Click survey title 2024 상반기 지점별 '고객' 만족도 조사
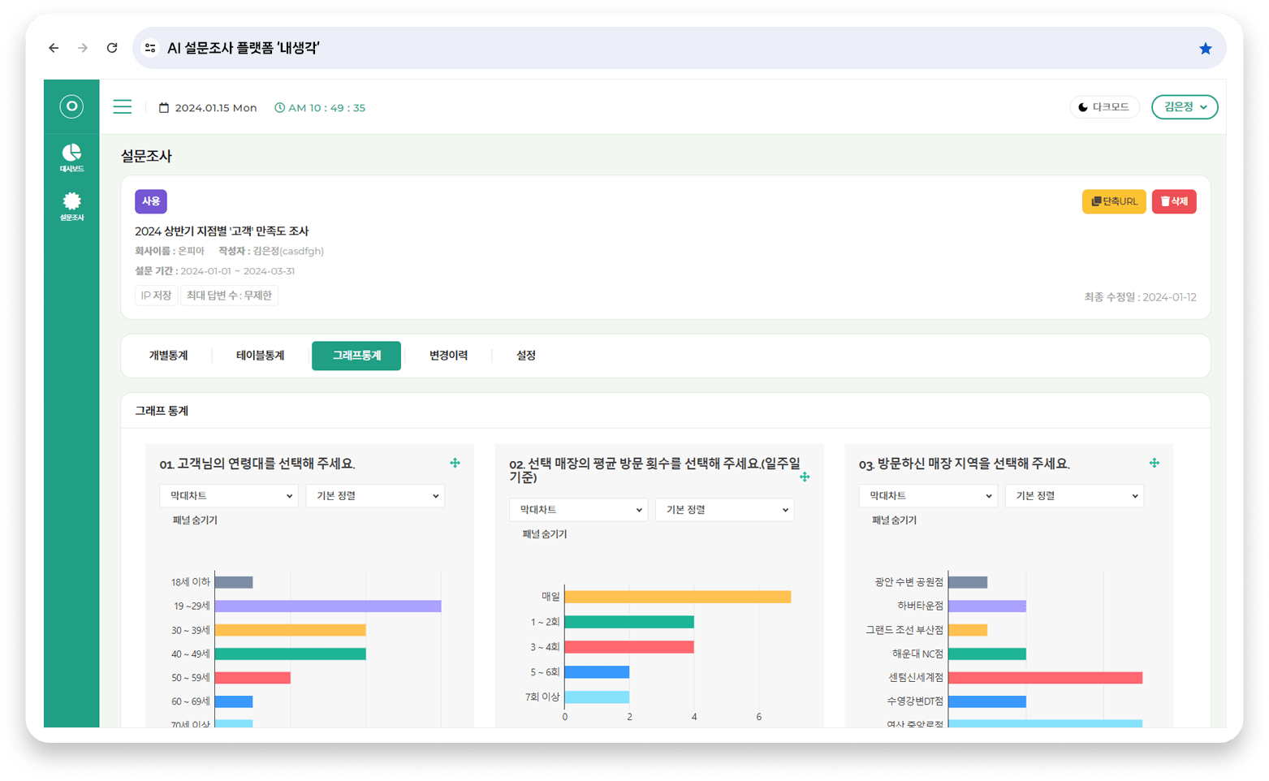1269x781 pixels. tap(222, 231)
